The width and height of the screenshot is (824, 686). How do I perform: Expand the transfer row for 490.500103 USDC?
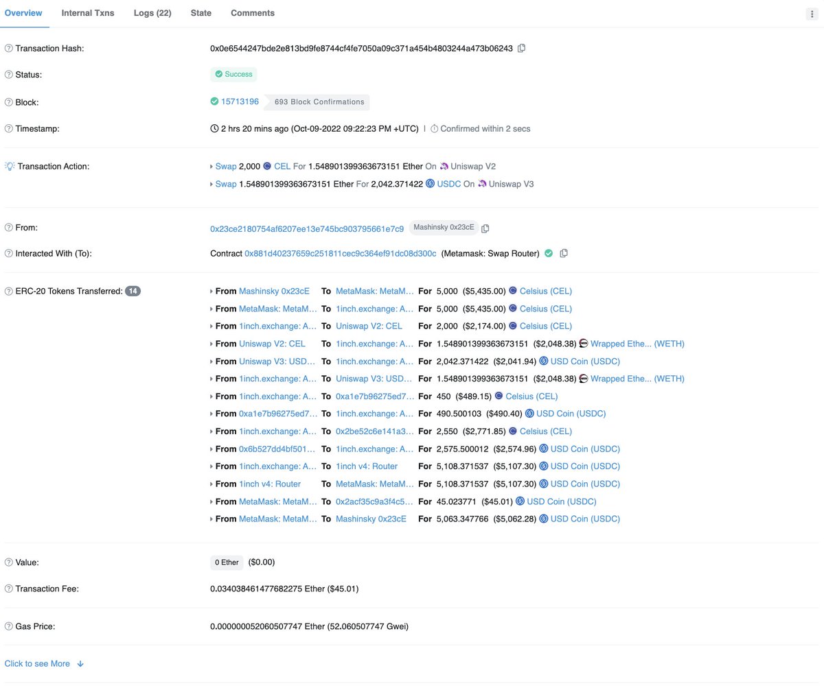click(211, 414)
